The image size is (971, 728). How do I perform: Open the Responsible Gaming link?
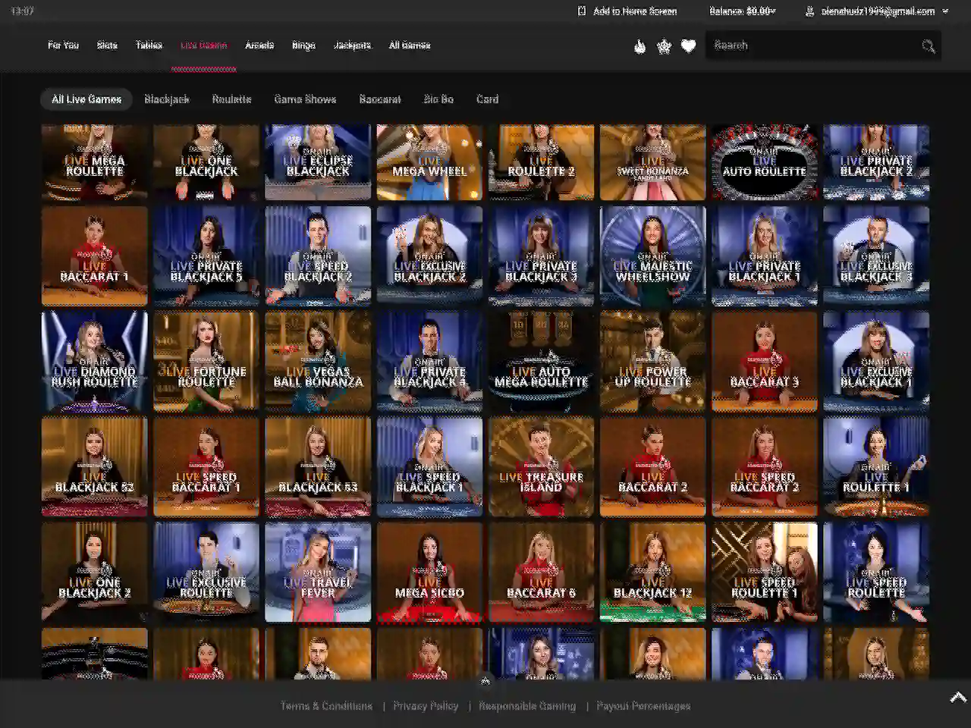[x=527, y=706]
